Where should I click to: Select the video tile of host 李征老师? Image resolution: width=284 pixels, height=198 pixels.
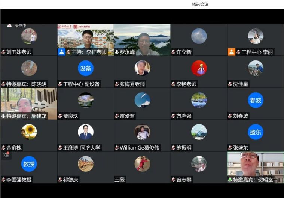pos(85,40)
